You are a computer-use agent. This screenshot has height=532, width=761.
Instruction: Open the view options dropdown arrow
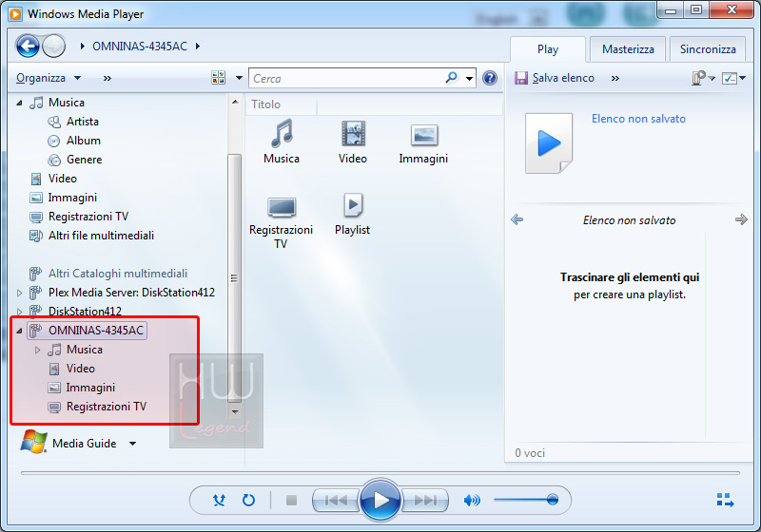click(x=239, y=78)
